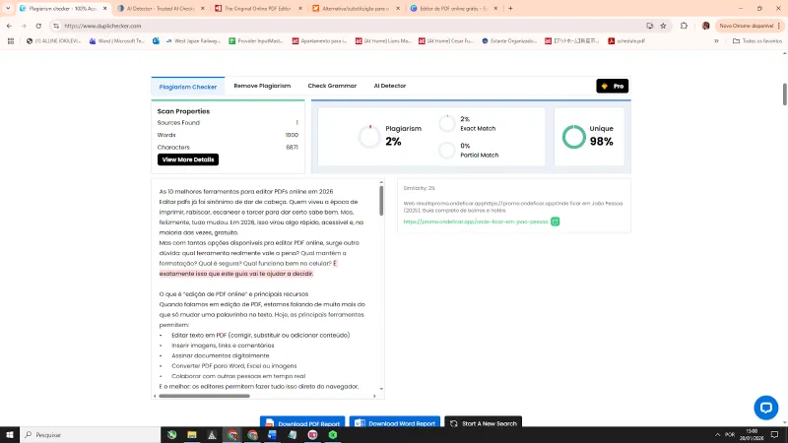This screenshot has width=788, height=443.
Task: Open the Chrome three-dot menu
Action: [779, 26]
